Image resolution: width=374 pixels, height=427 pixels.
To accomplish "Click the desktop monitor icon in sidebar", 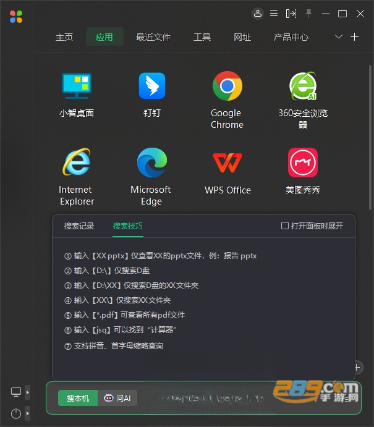I will (16, 392).
